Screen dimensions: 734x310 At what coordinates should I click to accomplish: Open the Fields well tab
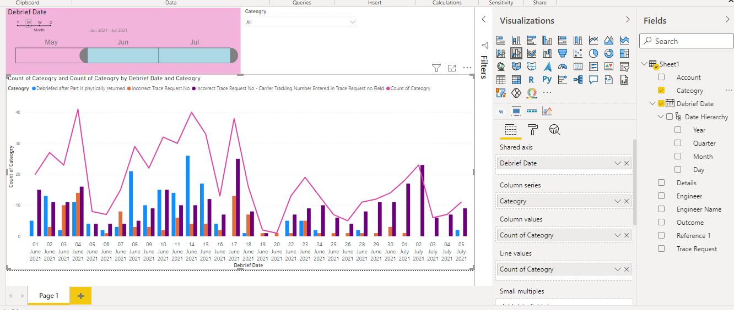[511, 130]
